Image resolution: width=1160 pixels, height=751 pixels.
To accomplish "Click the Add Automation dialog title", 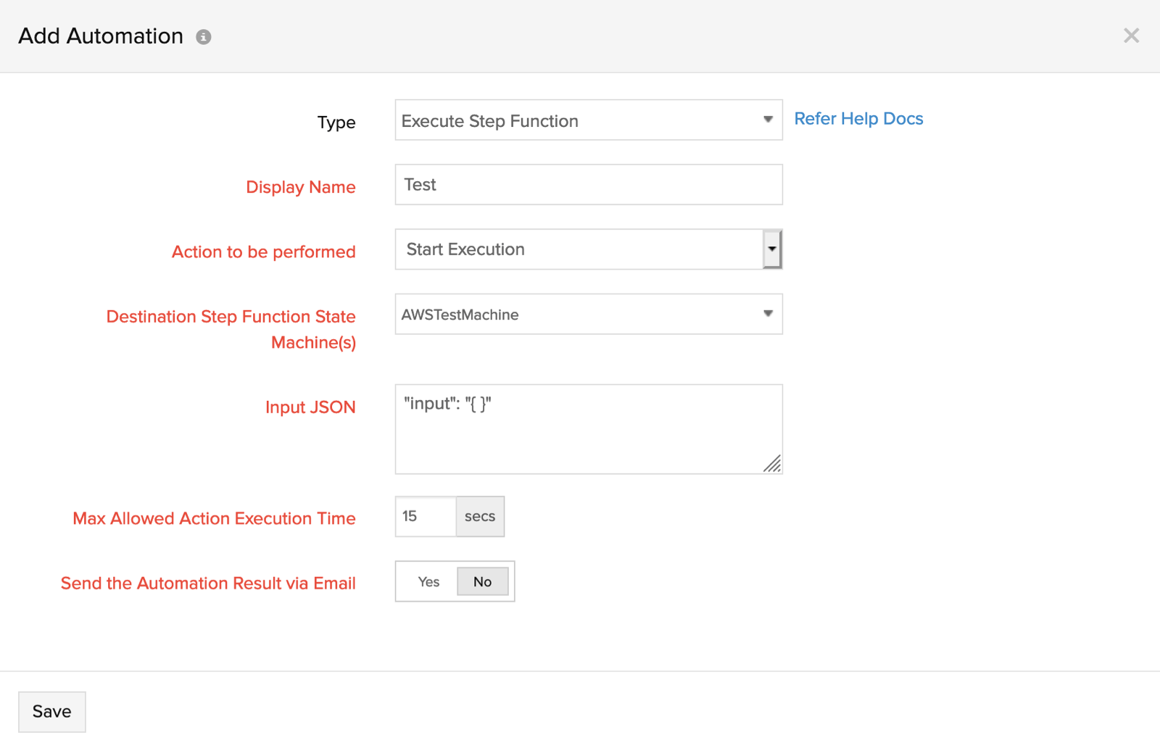I will [x=101, y=36].
